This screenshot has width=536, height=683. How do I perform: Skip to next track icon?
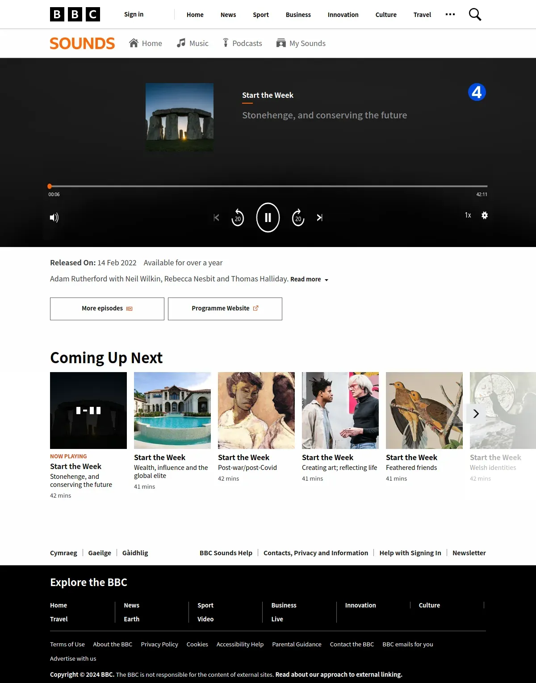[319, 218]
